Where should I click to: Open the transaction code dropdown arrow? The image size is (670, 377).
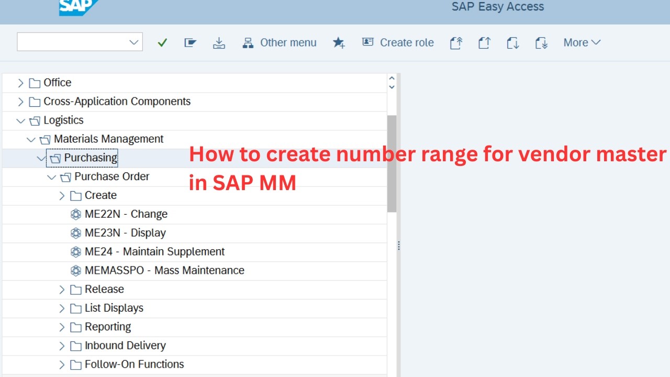134,42
